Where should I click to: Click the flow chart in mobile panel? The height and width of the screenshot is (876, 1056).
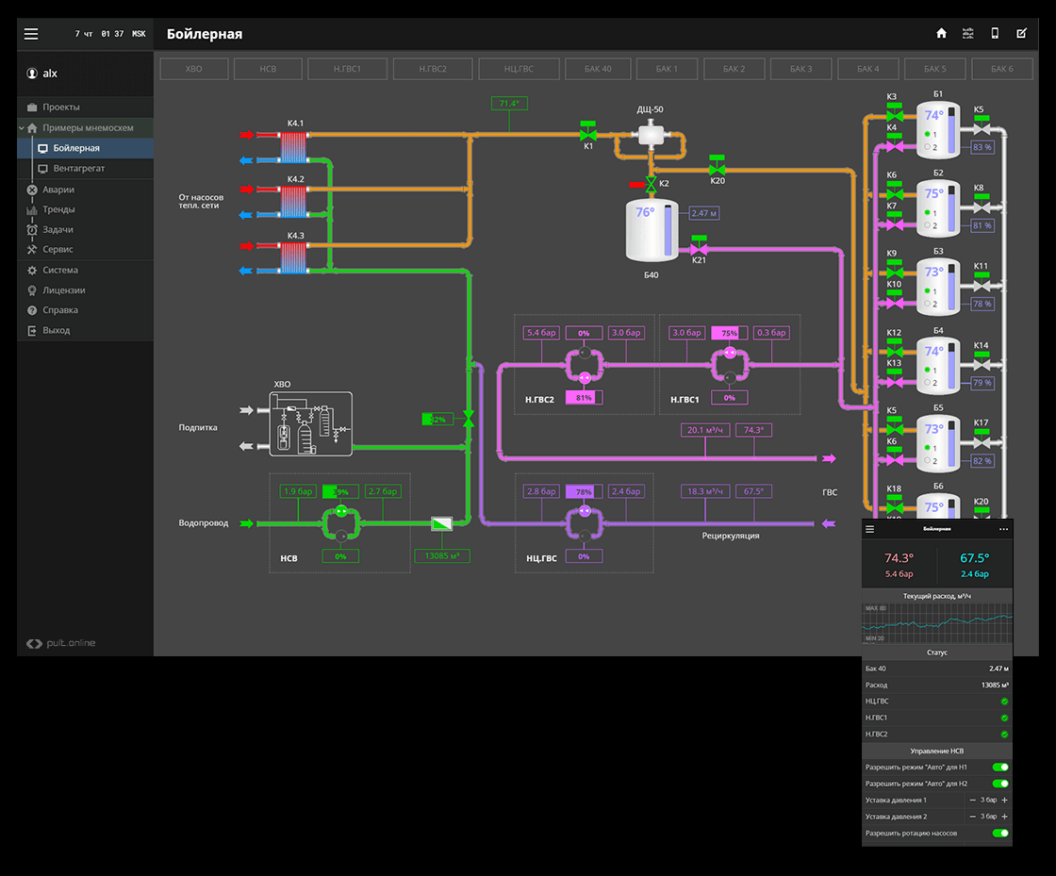pyautogui.click(x=937, y=623)
